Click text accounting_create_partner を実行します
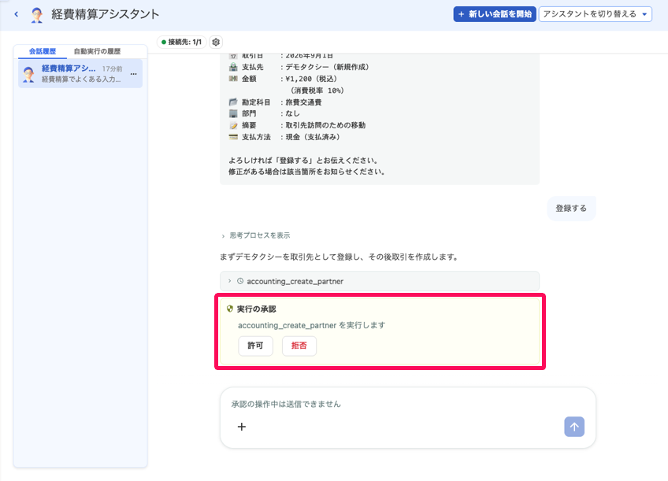 pyautogui.click(x=311, y=325)
